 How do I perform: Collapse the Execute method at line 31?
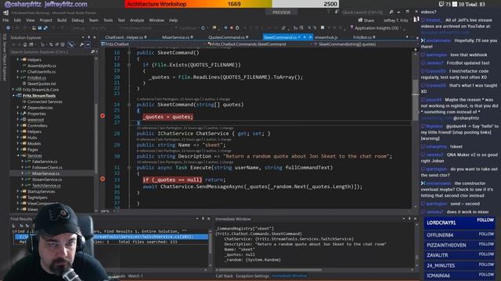tap(129, 168)
